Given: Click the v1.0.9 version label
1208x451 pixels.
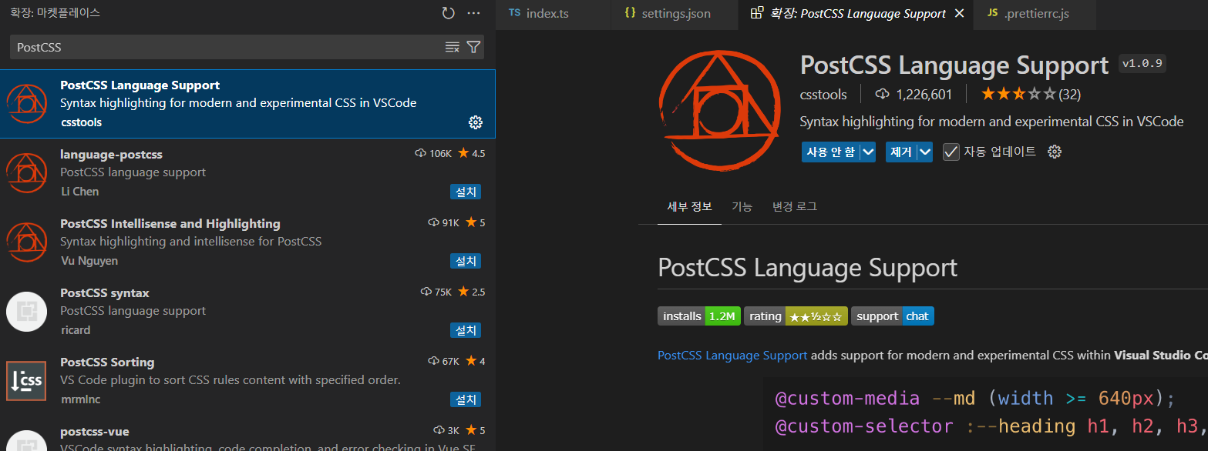Looking at the screenshot, I should (1142, 64).
